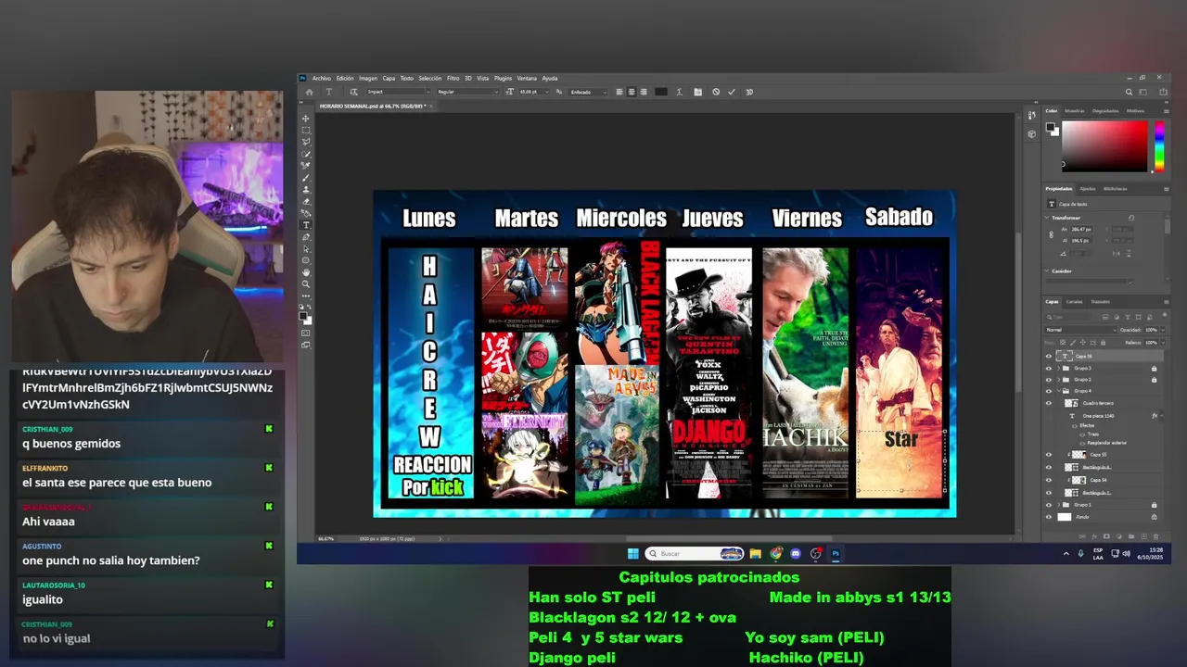Create a new group folder icon
The image size is (1187, 667).
(x=1131, y=536)
